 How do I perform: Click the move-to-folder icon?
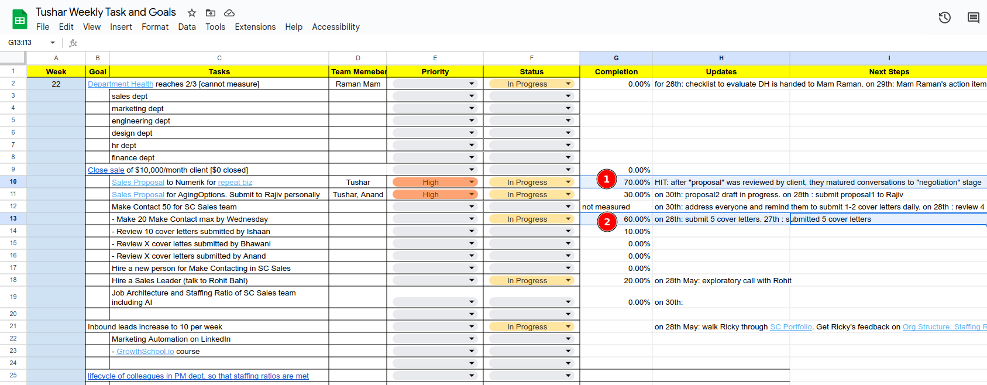(211, 12)
